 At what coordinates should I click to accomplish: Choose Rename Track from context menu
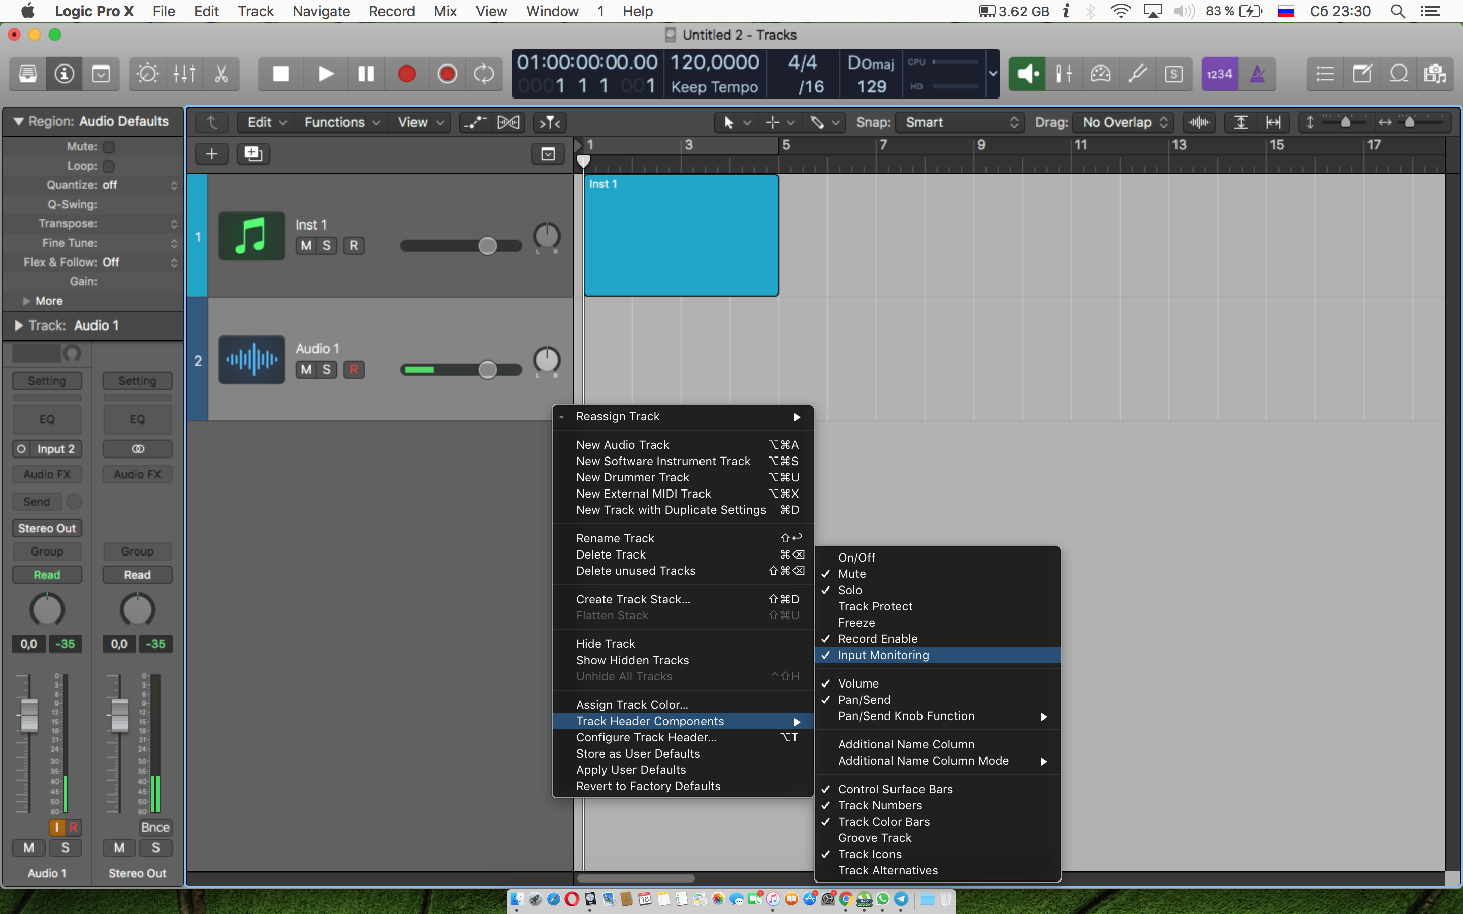pos(683,538)
